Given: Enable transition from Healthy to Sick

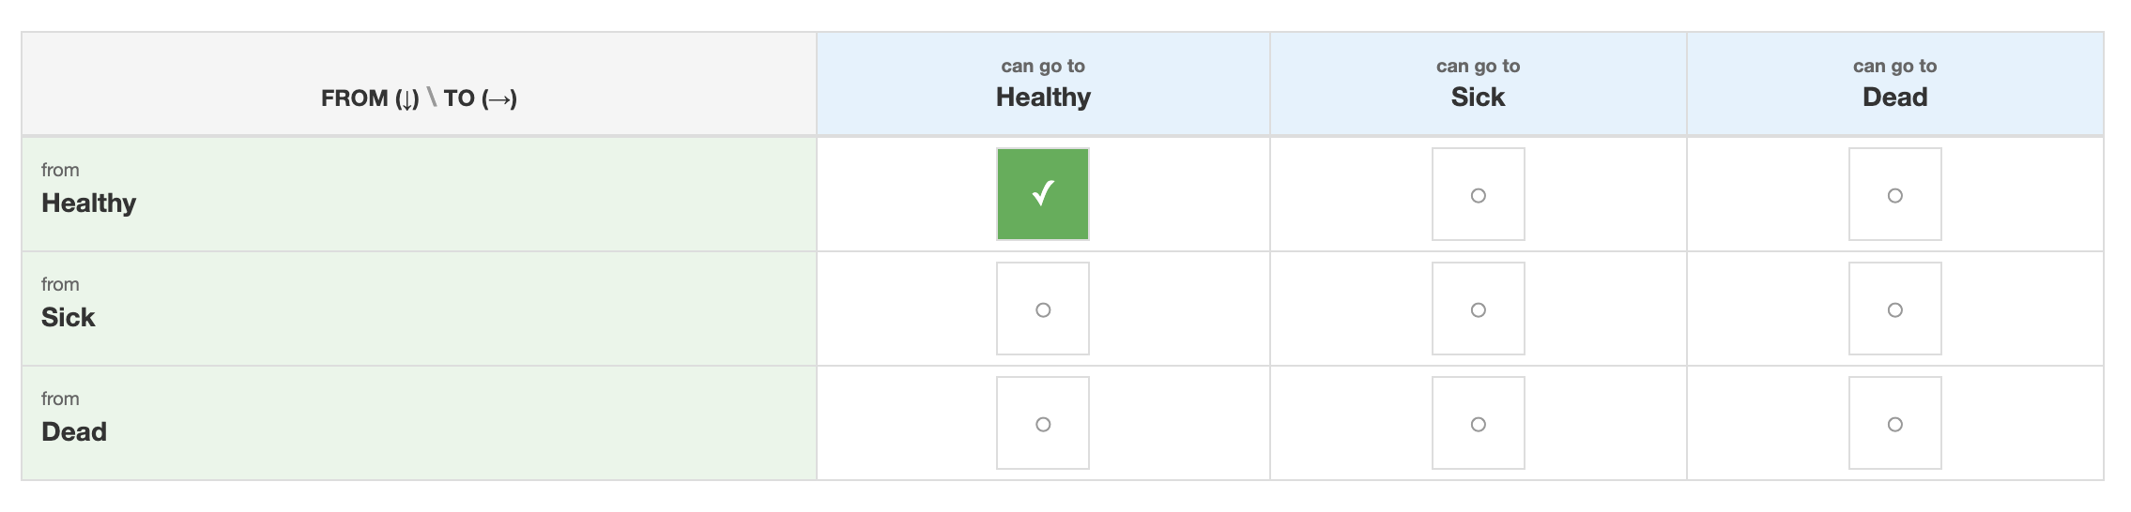Looking at the screenshot, I should (x=1478, y=194).
